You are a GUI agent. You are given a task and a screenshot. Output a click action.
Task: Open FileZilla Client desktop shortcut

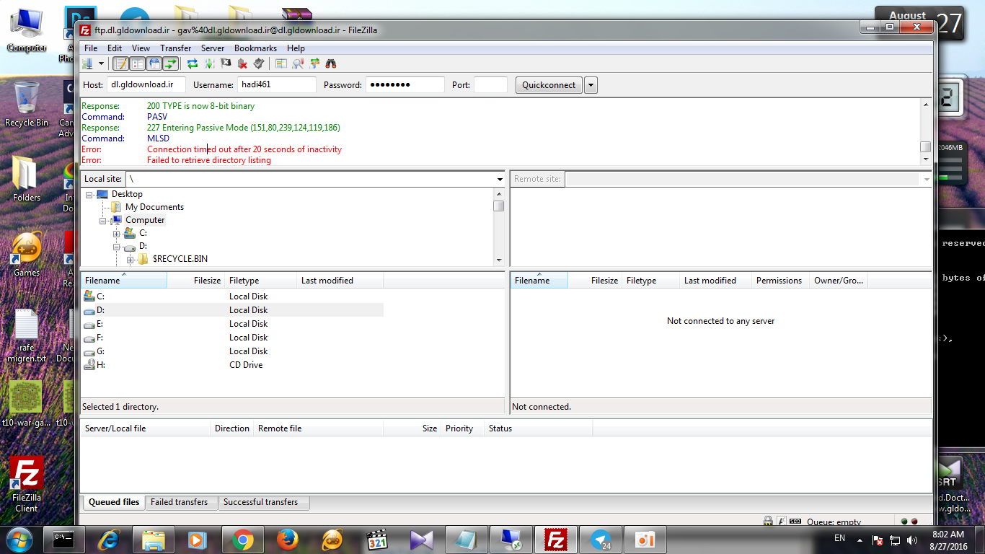pyautogui.click(x=27, y=485)
